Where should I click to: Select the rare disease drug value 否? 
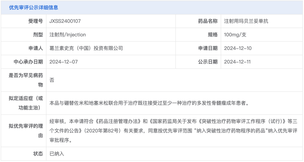pyautogui.click(x=52, y=80)
